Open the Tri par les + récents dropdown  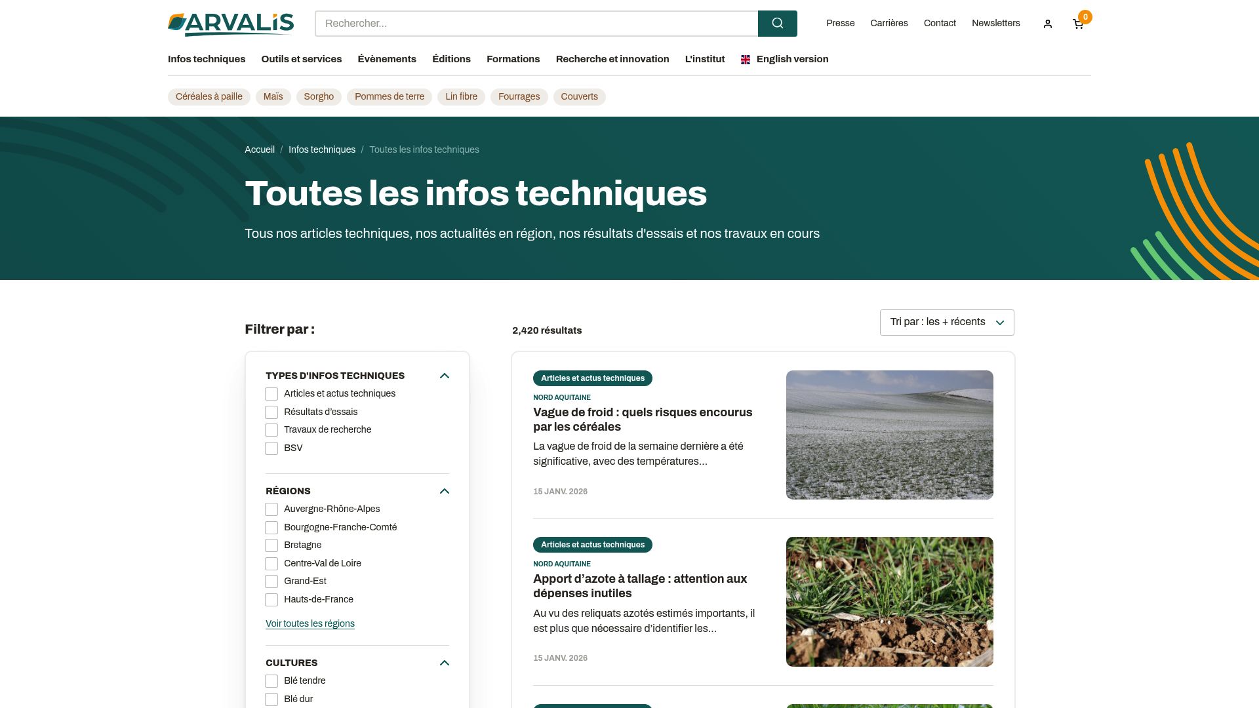pos(946,322)
